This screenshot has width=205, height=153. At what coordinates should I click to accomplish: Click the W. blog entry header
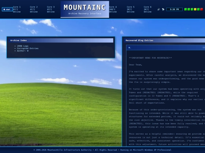[166, 48]
